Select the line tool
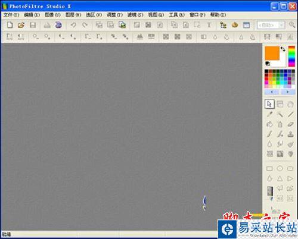Screen dimensions: 298x239 coord(290,114)
